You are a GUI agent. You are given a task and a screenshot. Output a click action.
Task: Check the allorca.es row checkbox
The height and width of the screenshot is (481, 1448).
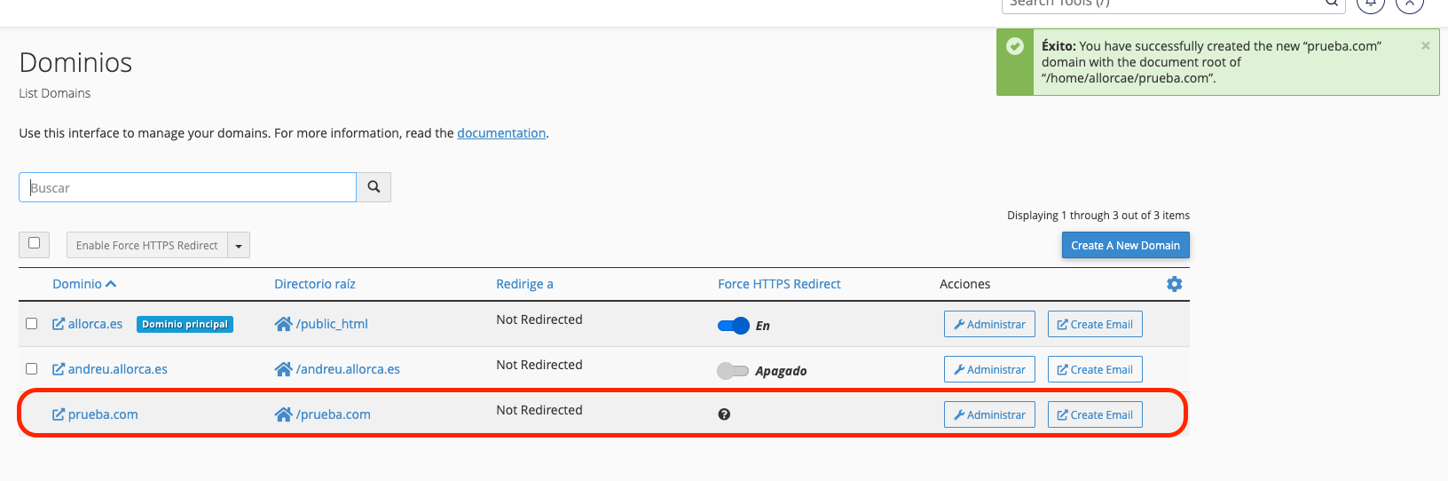(32, 324)
